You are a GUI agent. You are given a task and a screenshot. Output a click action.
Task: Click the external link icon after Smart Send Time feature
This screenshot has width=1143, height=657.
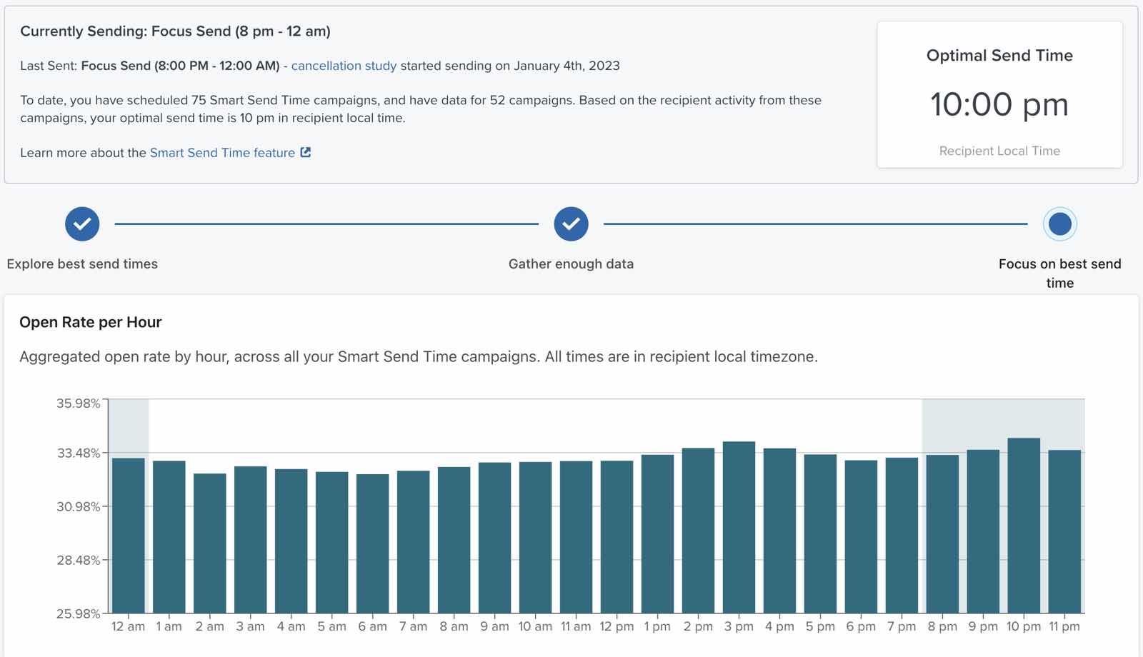tap(306, 152)
